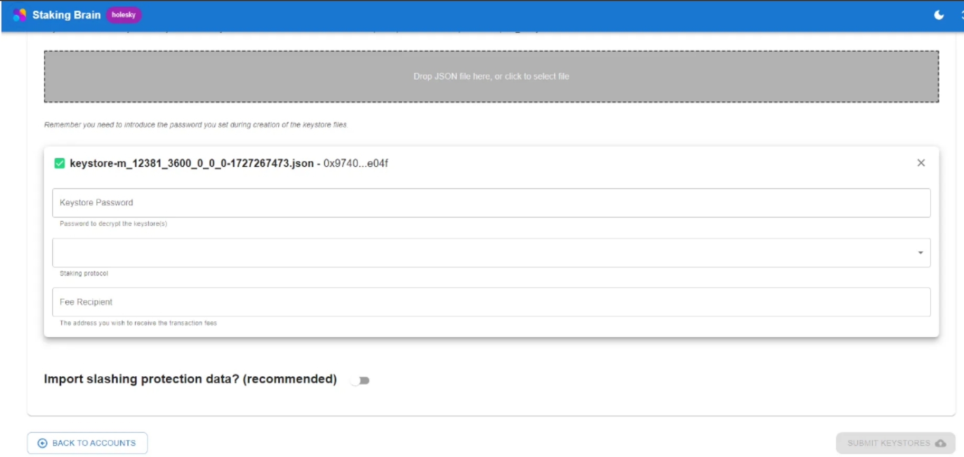964x457 pixels.
Task: Focus the Fee Recipient input field
Action: coord(491,302)
